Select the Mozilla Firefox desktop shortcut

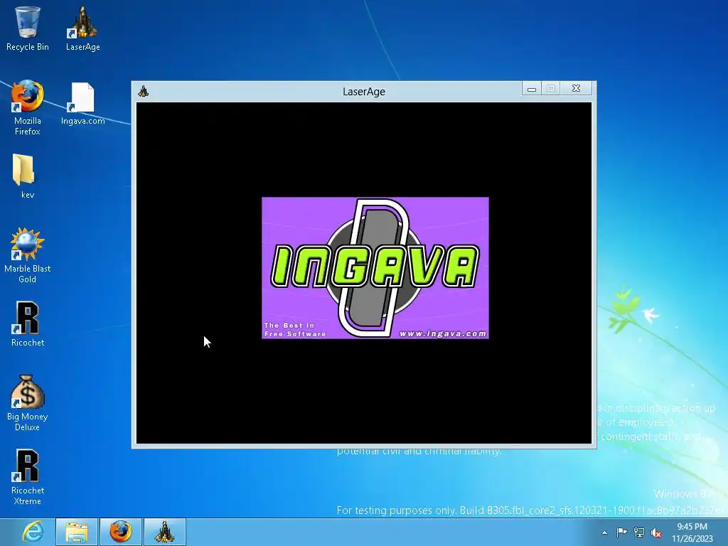[28, 107]
